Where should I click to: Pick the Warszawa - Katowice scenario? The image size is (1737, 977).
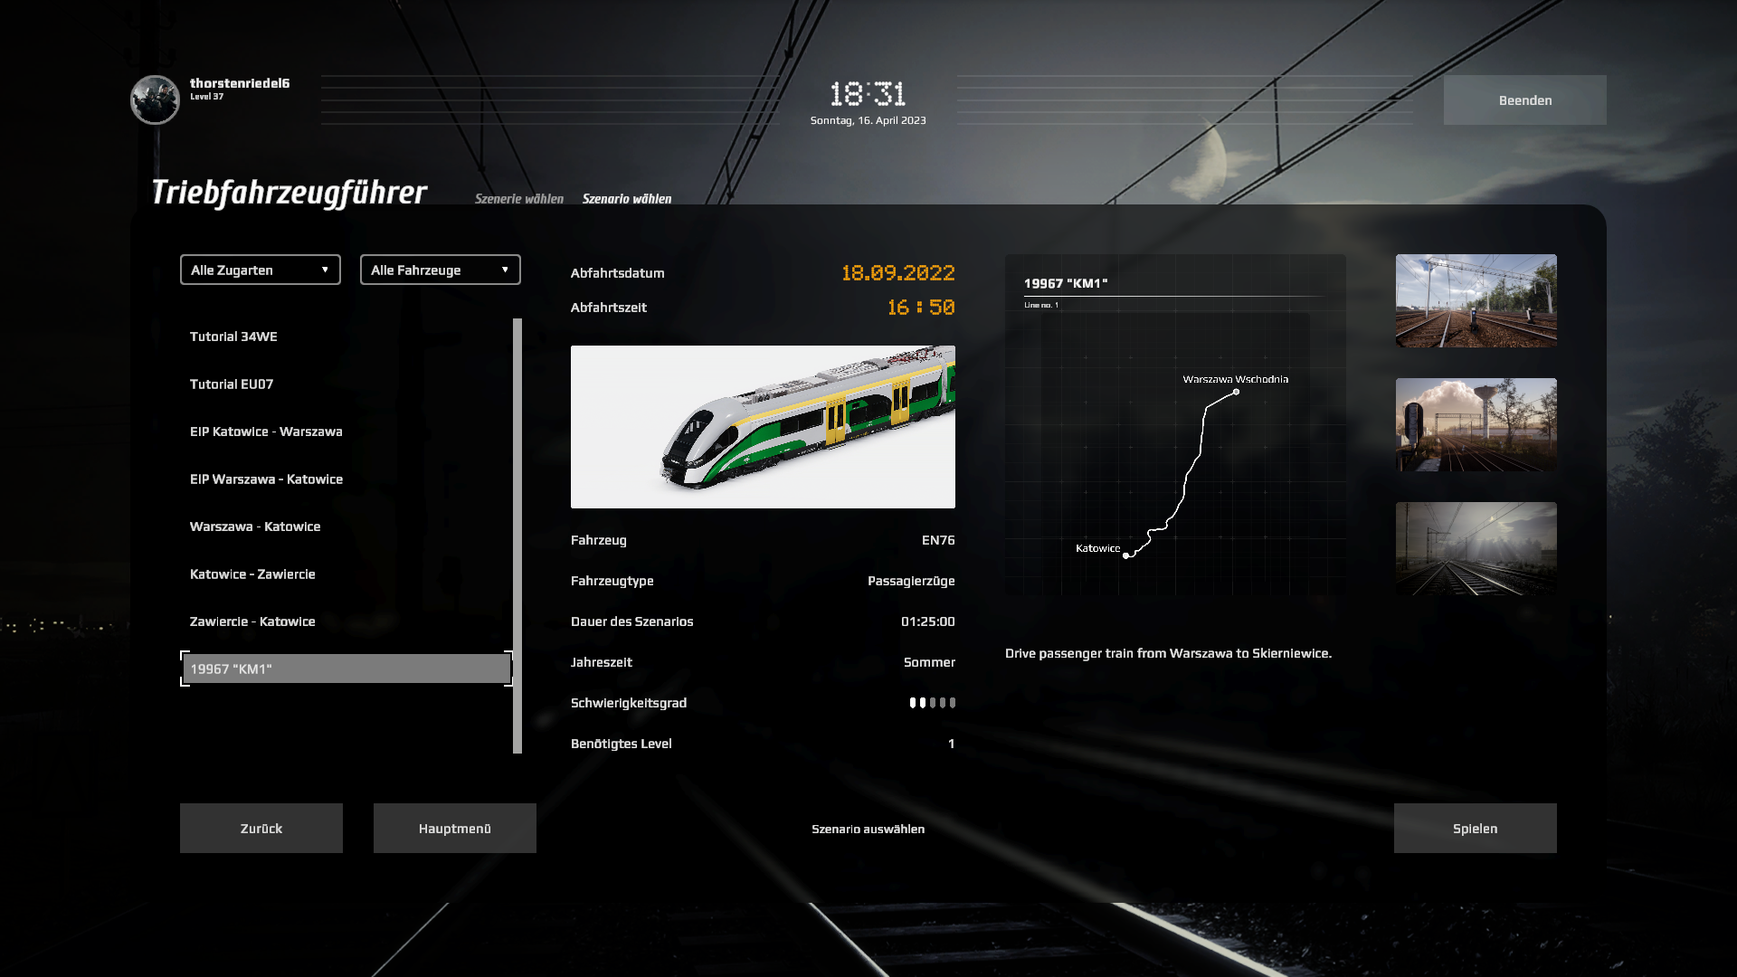point(255,526)
